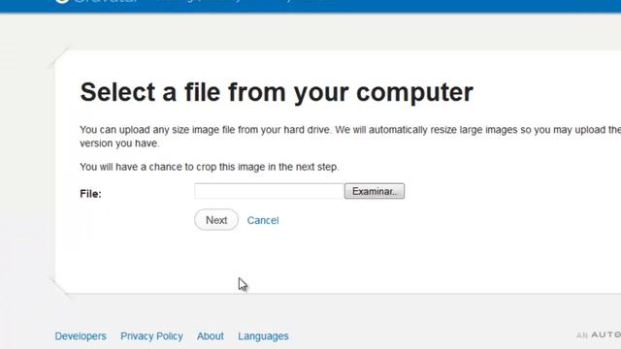Focus the File path input field

(x=269, y=191)
